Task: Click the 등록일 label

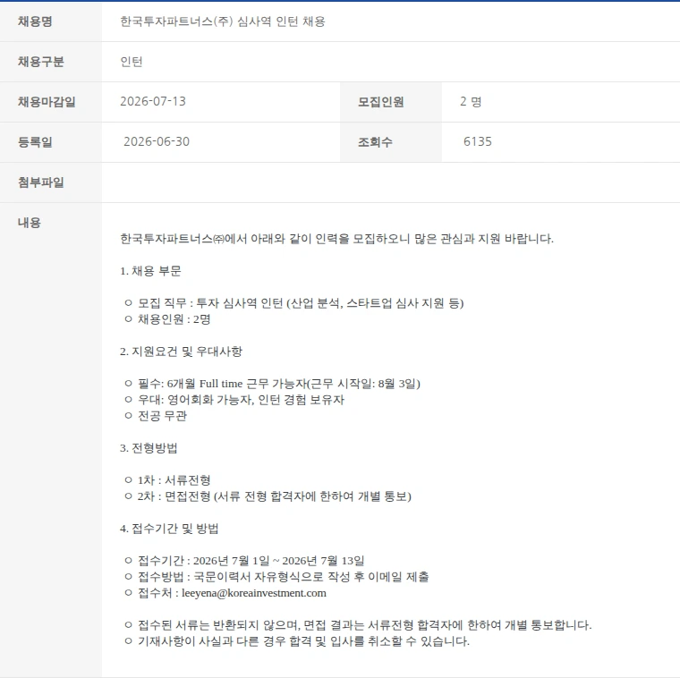Action: coord(35,141)
